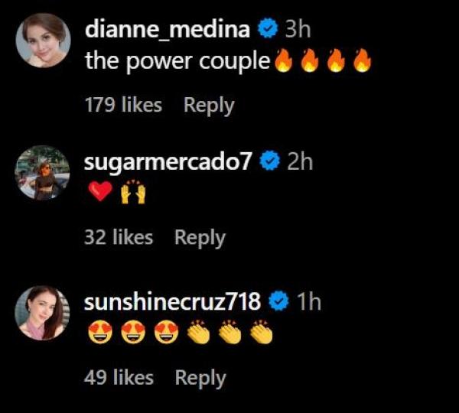Click the dianne_medina username

tap(168, 29)
